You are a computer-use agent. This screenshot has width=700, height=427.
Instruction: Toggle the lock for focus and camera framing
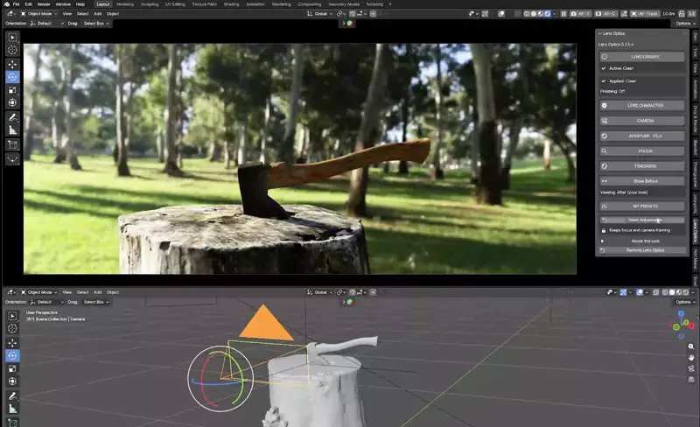coord(604,230)
